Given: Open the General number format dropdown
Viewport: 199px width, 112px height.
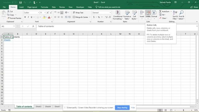Looking at the screenshot, I should (x=110, y=13).
